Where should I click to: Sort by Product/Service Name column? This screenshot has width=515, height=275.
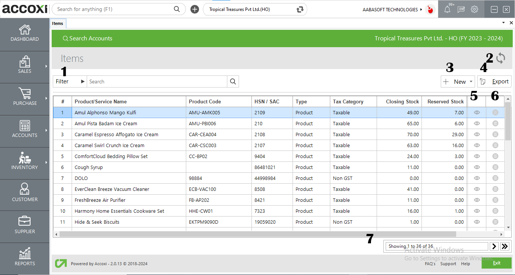tap(129, 101)
